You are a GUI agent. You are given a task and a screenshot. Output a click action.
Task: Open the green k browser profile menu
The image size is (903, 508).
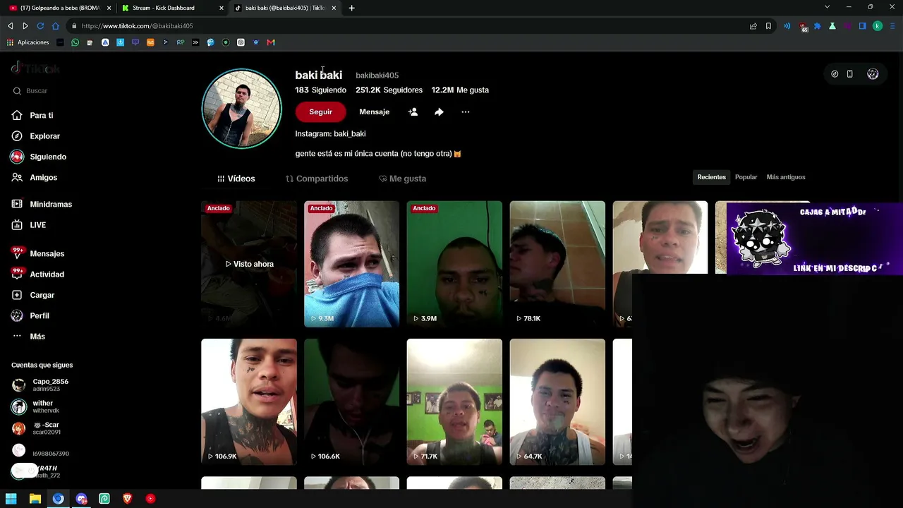[x=878, y=26]
